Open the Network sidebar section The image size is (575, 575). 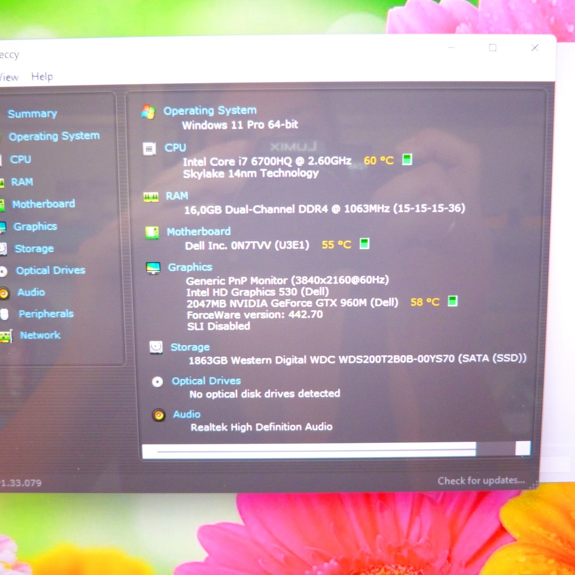pos(40,335)
